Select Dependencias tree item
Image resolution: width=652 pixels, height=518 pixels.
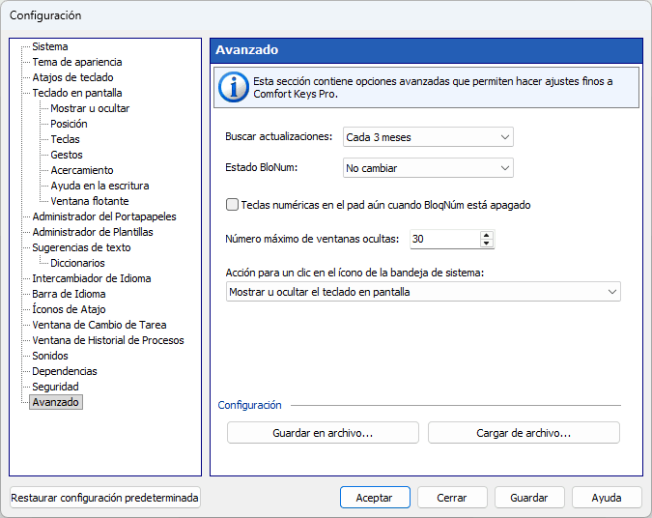65,371
